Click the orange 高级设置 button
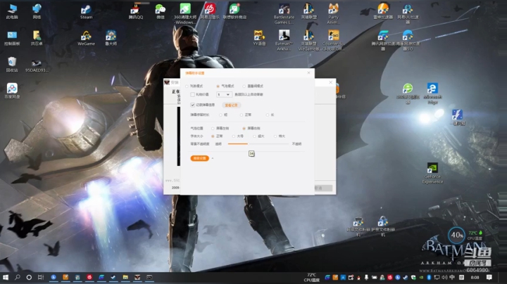 pos(199,158)
